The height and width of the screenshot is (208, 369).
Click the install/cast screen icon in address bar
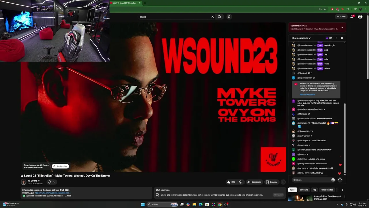click(320, 9)
